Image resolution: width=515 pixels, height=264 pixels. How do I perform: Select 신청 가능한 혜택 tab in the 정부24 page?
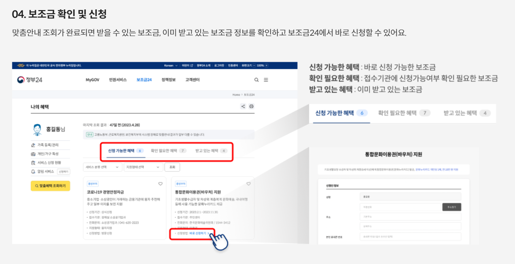pyautogui.click(x=125, y=151)
